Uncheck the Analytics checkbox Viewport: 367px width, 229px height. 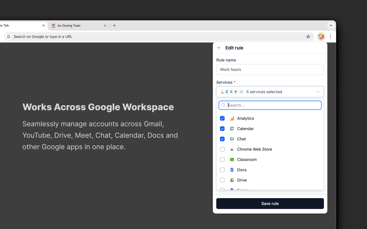[222, 118]
